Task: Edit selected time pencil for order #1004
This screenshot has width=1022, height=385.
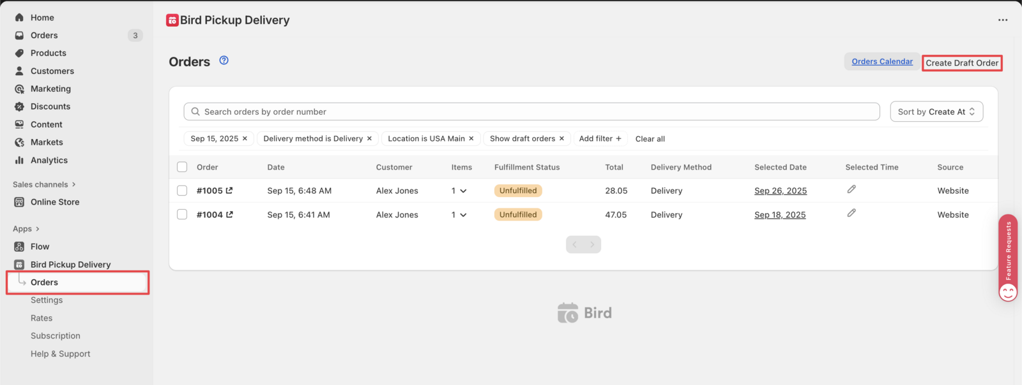Action: (x=851, y=213)
